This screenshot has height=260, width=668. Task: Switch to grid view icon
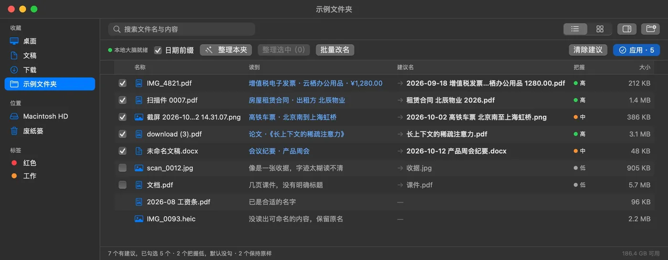(600, 29)
